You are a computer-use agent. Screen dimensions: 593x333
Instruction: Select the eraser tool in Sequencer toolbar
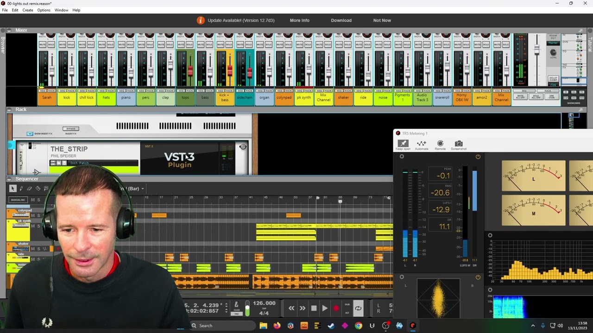click(x=29, y=188)
